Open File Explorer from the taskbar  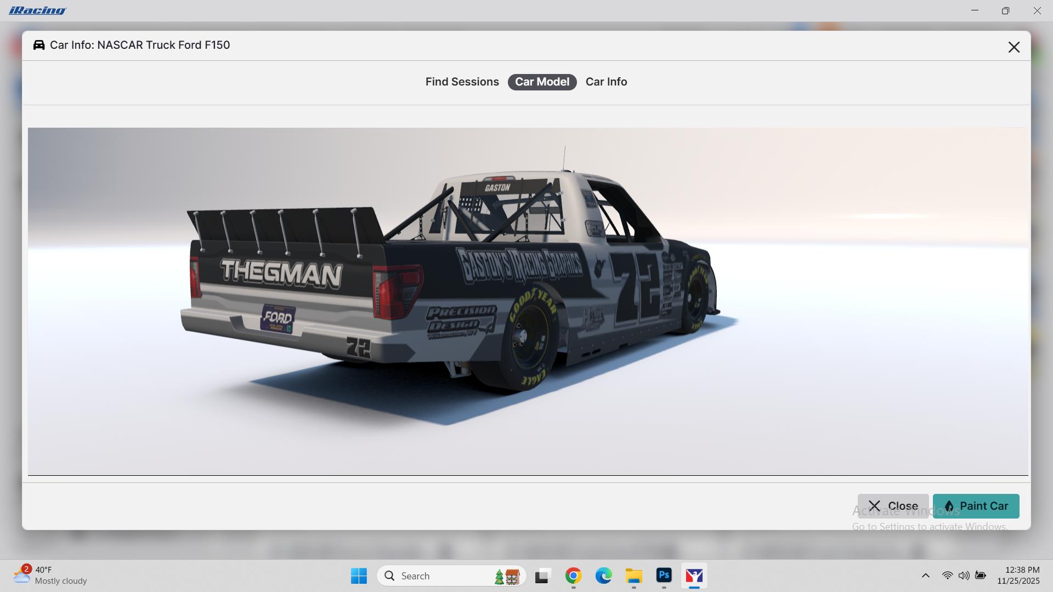[633, 576]
